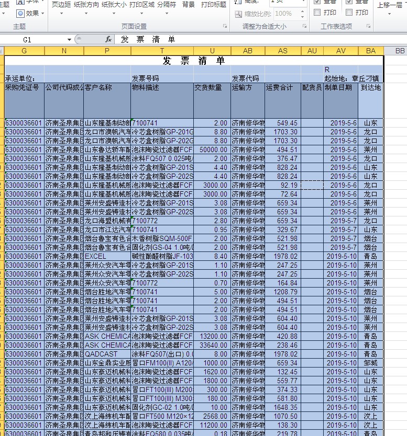
Task: Click the formula bar showing 发票清单
Action: [x=261, y=40]
